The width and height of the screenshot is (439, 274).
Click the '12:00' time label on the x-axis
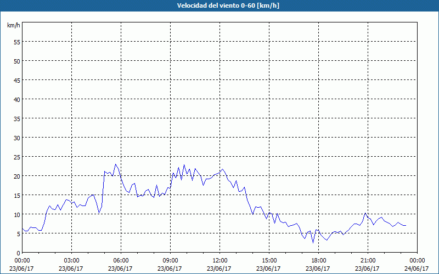point(220,261)
